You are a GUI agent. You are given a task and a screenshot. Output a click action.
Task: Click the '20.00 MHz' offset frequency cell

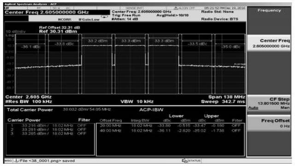click(x=111, y=125)
